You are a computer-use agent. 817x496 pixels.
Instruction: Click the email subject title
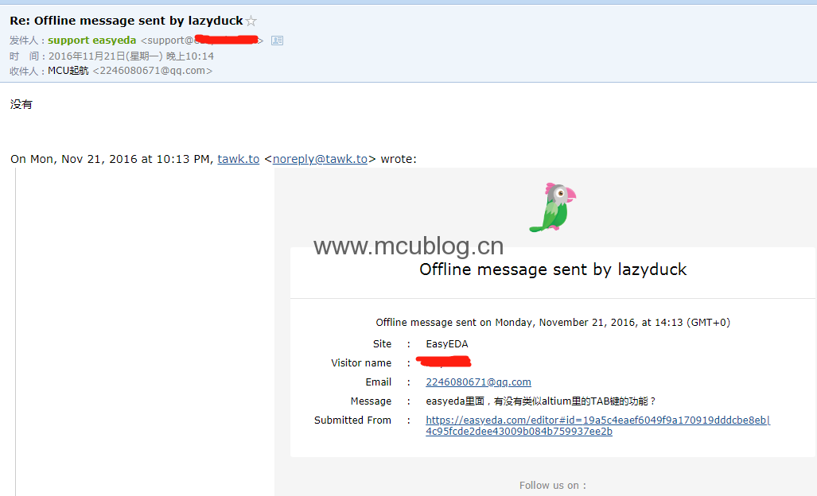coord(126,21)
